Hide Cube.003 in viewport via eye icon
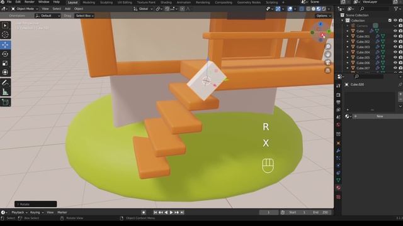 pyautogui.click(x=395, y=46)
